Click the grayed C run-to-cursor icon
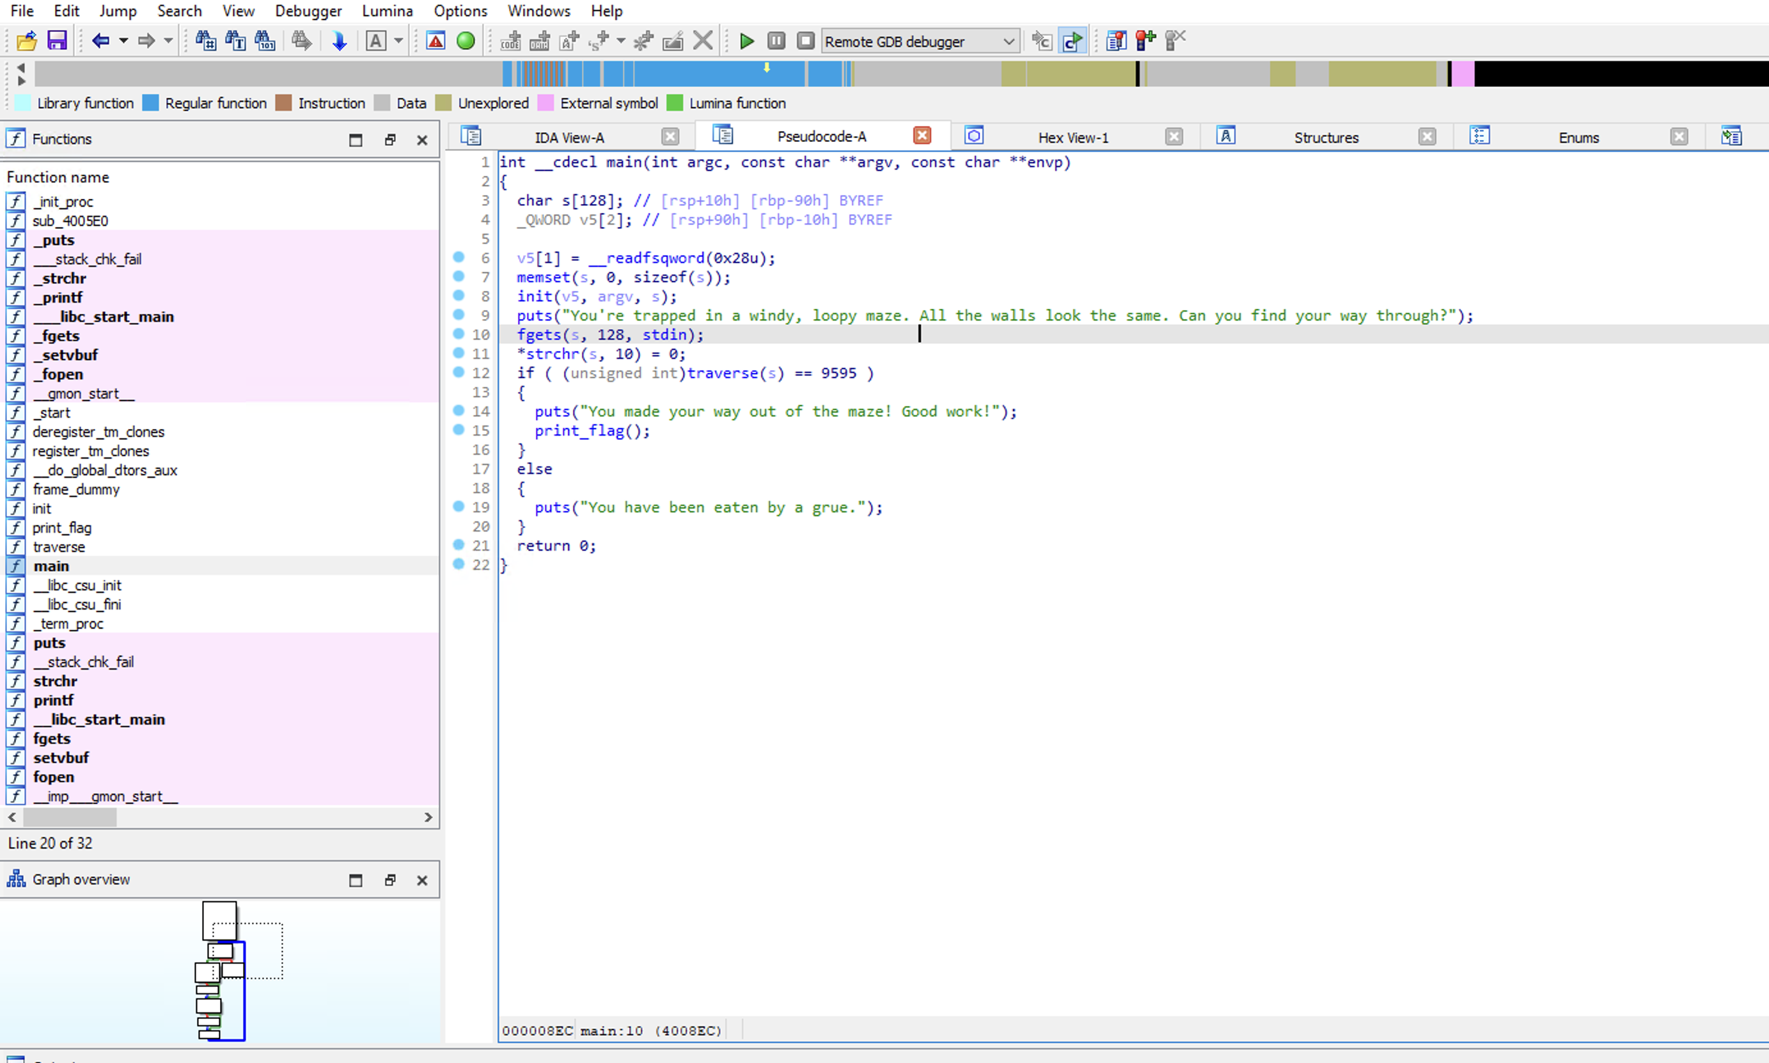The image size is (1769, 1063). click(x=1042, y=41)
